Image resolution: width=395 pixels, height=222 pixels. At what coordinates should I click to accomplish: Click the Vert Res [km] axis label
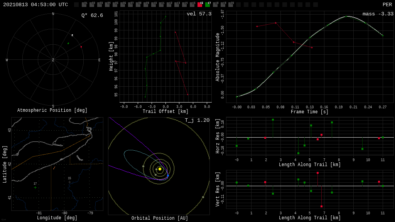218,189
